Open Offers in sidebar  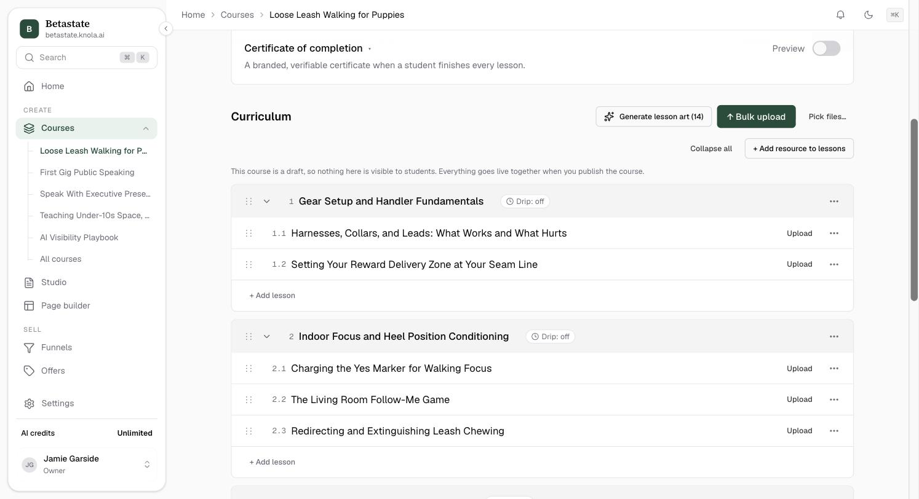(x=87, y=371)
